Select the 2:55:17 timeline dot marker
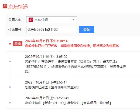Image resolution: width=140 pixels, height=110 pixels. (x=10, y=87)
